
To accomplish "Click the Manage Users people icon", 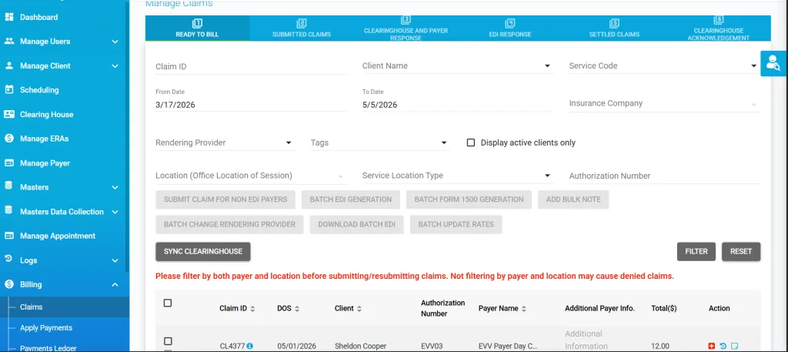I will pos(8,42).
